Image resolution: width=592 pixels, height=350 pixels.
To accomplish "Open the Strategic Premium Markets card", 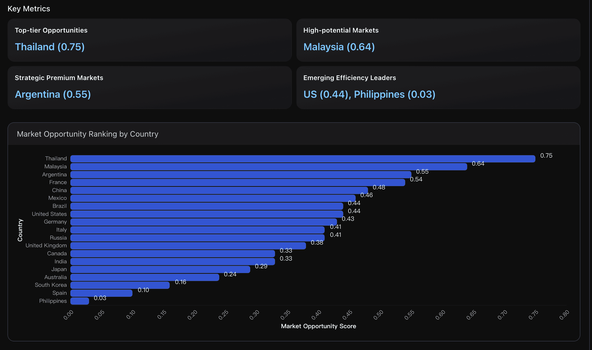I will click(149, 88).
